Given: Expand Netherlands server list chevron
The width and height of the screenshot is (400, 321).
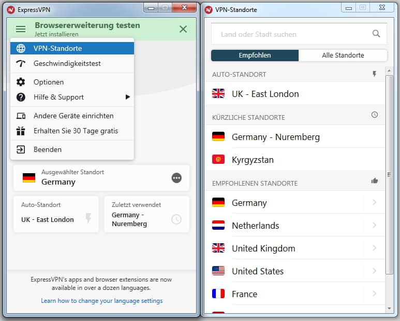Looking at the screenshot, I should (x=374, y=225).
